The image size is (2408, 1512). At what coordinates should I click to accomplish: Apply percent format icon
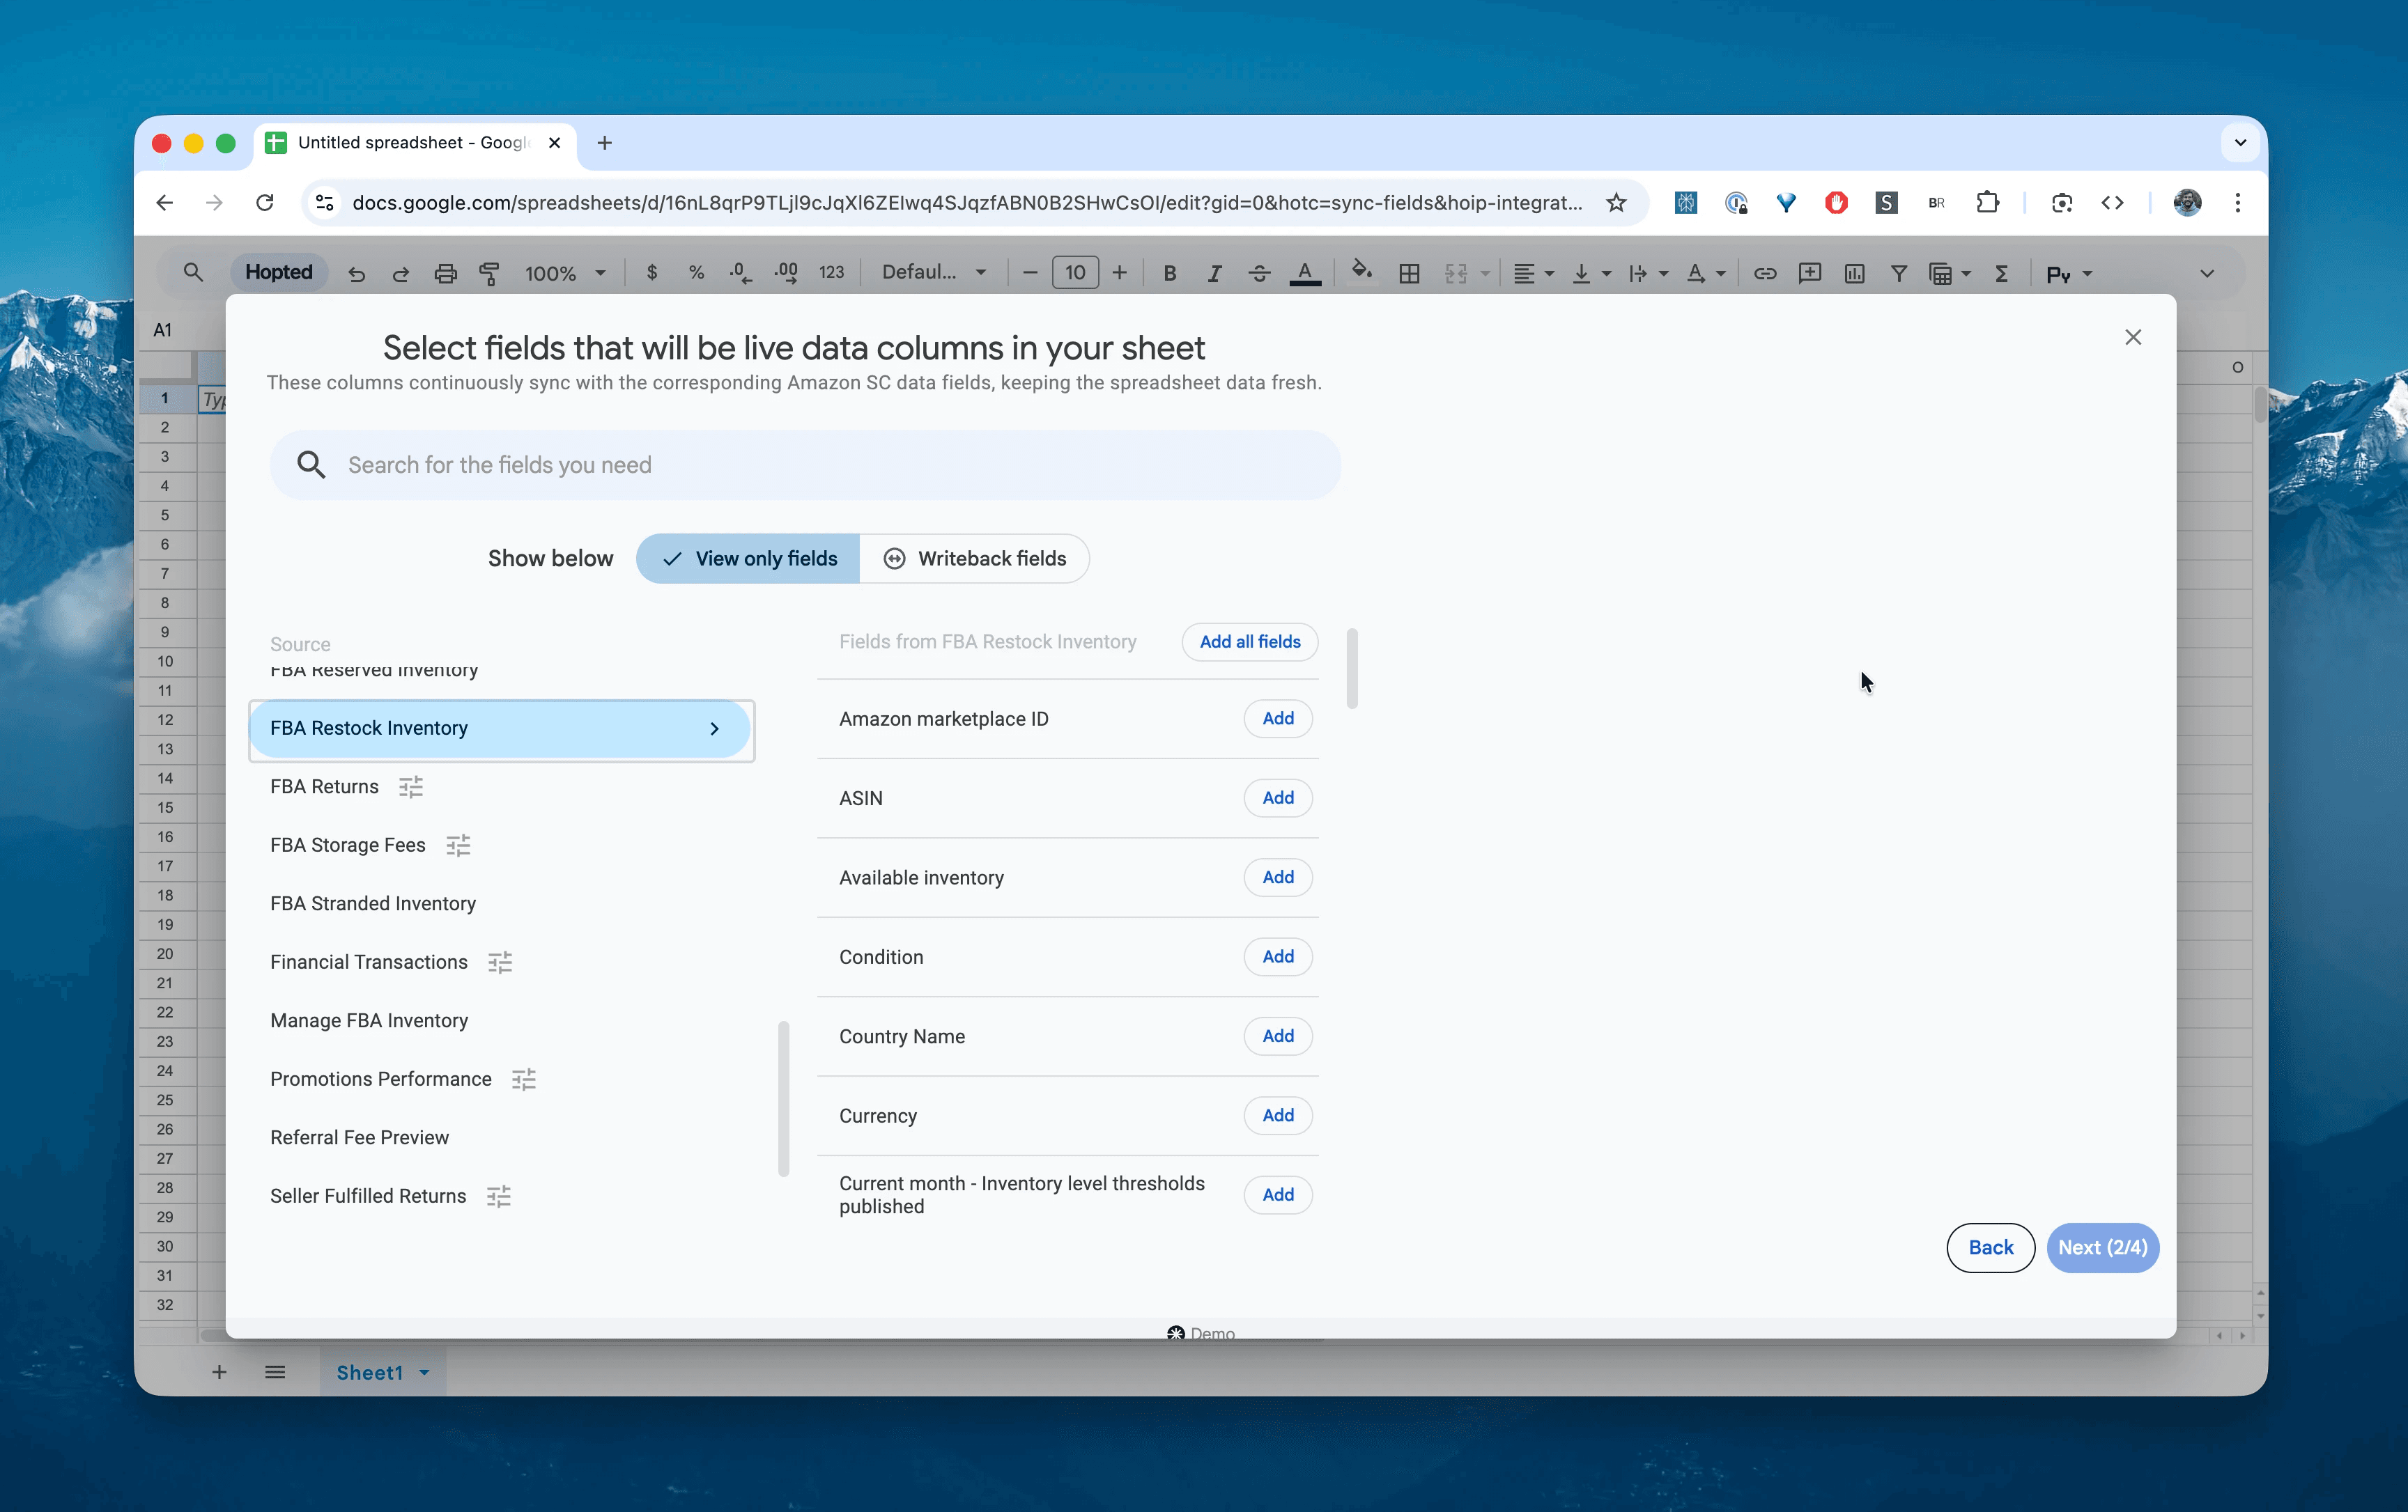coord(696,273)
